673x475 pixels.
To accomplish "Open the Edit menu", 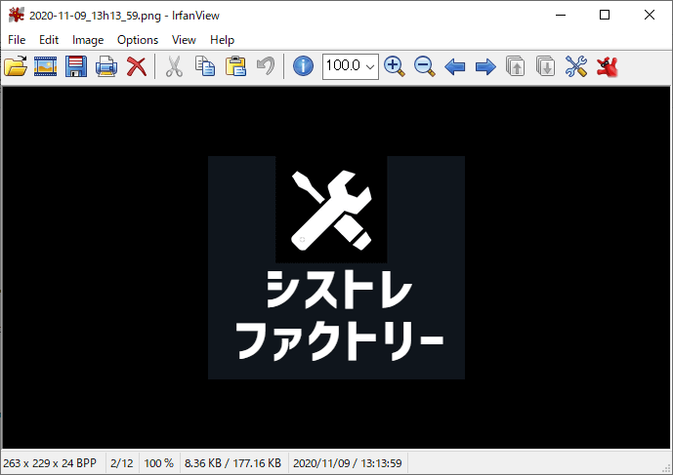I will click(49, 40).
